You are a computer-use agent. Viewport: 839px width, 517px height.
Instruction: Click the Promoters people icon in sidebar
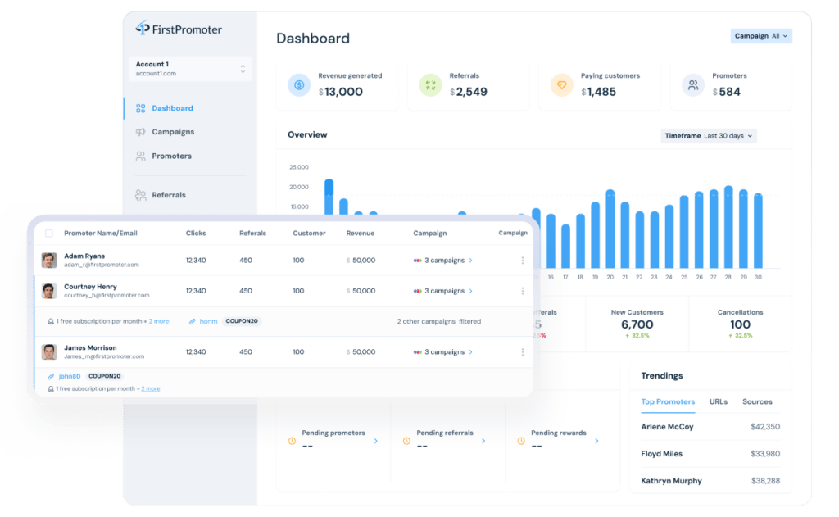[141, 156]
